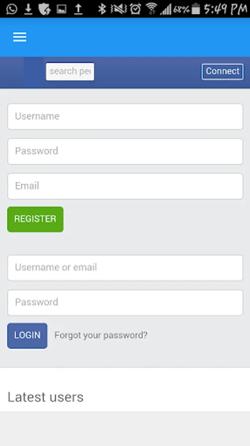Tap the image notification icon in status bar
The image size is (250, 446).
61,9
